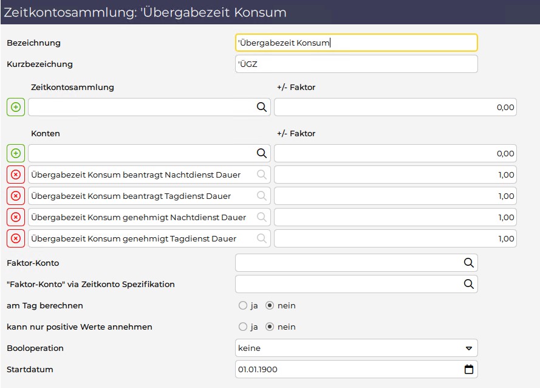Screen dimensions: 540x388
Task: Click Faktor field next to Zeitkontosammlung
Action: click(395, 107)
